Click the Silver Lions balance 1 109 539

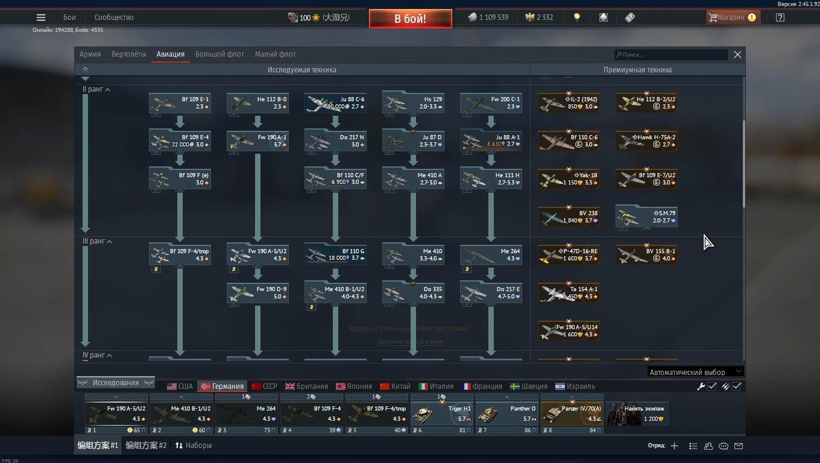[488, 17]
